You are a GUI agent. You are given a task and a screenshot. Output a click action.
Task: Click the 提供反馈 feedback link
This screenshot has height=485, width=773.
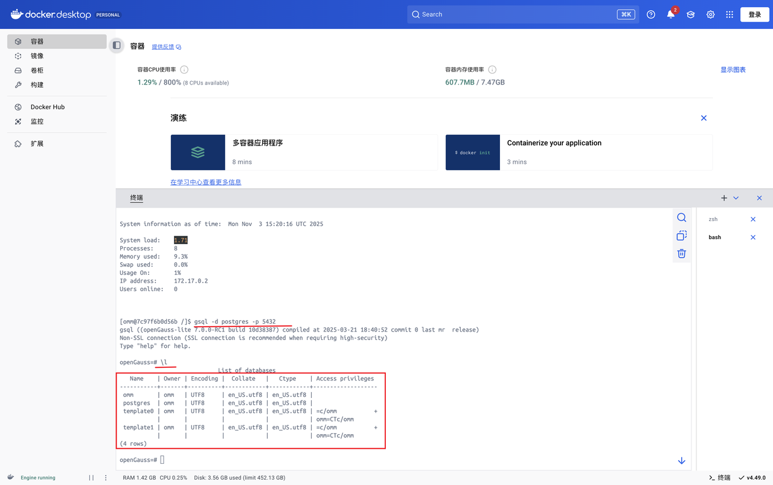tap(166, 47)
